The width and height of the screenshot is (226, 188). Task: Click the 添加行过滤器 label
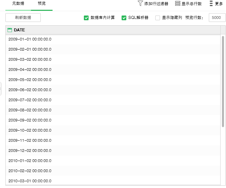156,4
